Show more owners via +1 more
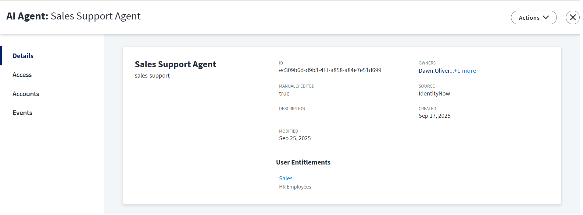The image size is (583, 215). (465, 71)
